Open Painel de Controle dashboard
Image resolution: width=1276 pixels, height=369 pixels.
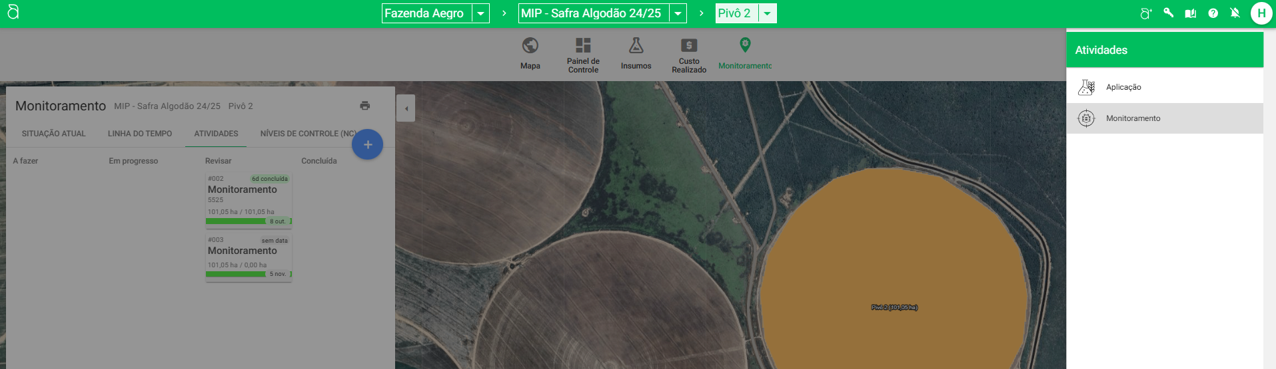click(x=583, y=46)
